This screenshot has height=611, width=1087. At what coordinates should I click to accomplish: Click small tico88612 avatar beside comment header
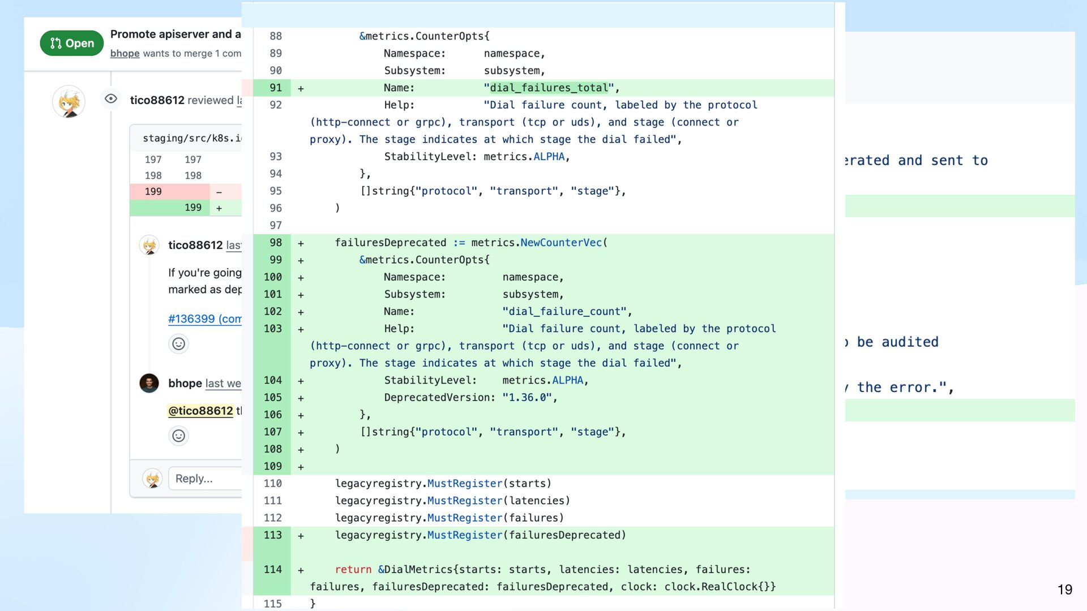pyautogui.click(x=149, y=245)
